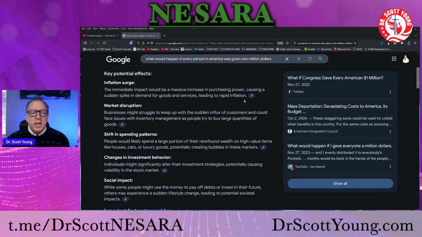This screenshot has height=237, width=422.
Task: Bookmark this page with the star icon
Action: (x=287, y=43)
